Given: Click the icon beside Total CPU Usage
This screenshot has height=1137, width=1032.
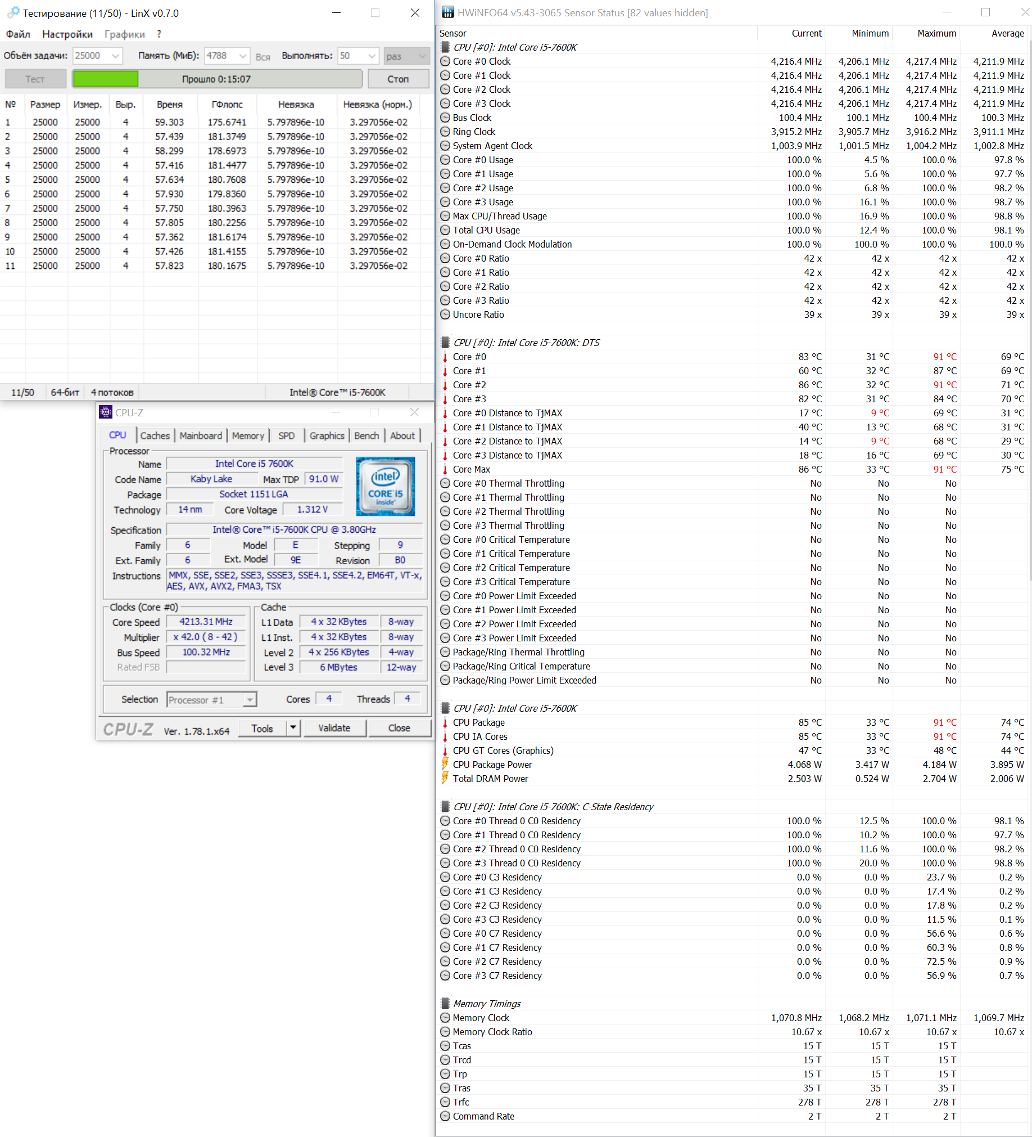Looking at the screenshot, I should point(445,230).
